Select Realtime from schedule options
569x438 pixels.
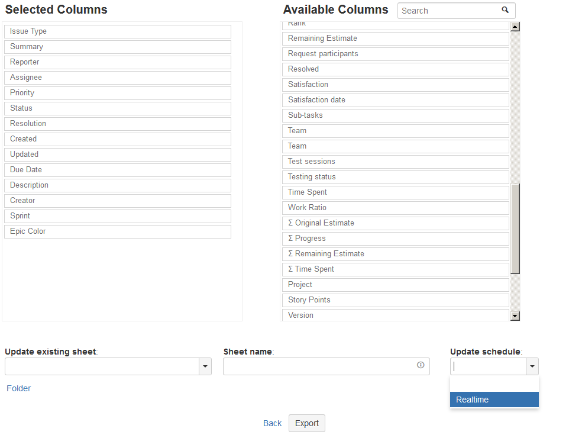494,400
